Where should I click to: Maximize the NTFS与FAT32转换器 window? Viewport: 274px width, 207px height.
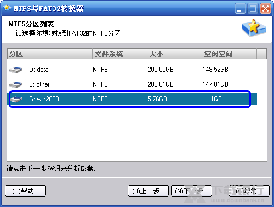pos(253,9)
